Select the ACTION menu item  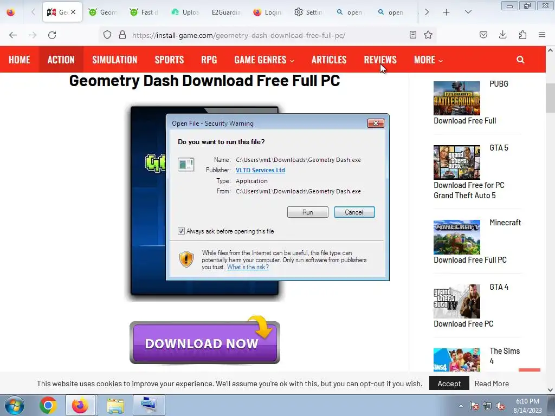[x=61, y=60]
